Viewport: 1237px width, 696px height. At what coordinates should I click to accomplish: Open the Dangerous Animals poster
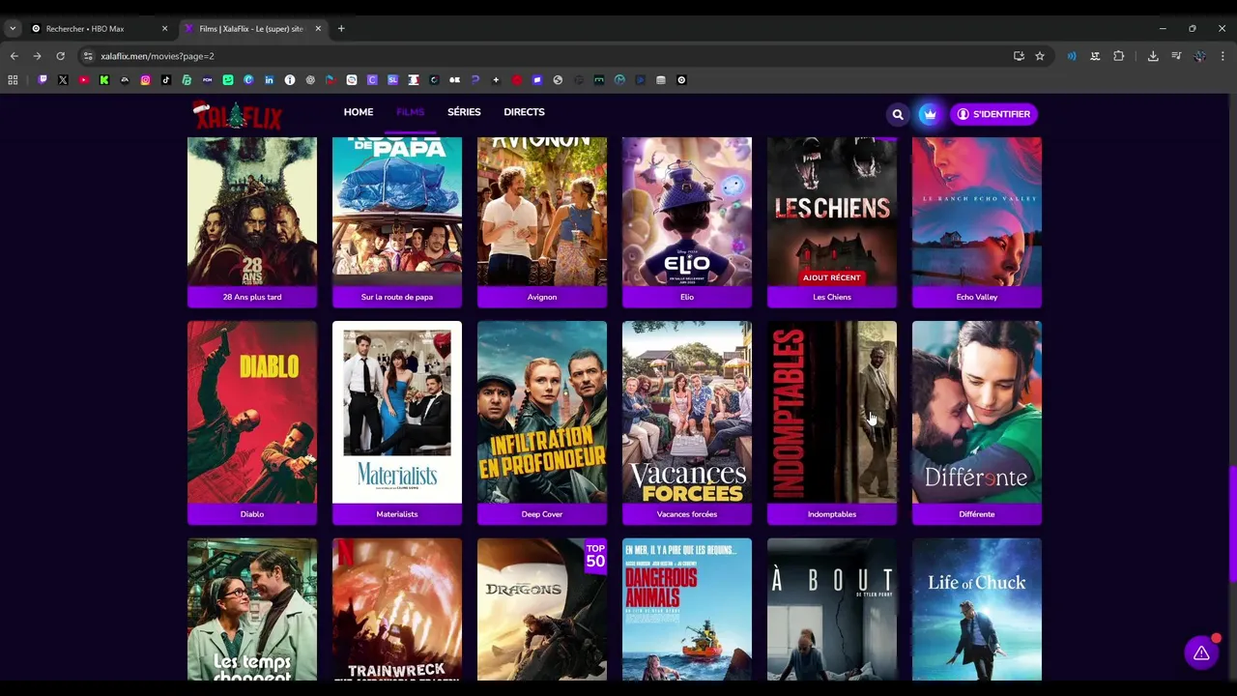tap(687, 610)
